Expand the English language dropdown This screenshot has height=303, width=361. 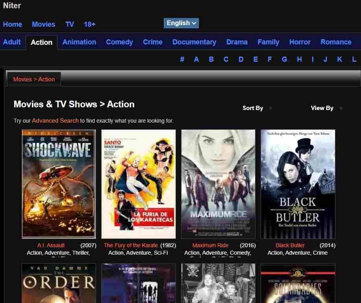181,23
